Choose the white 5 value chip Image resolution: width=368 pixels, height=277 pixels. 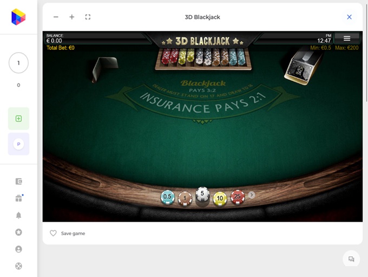[202, 194]
